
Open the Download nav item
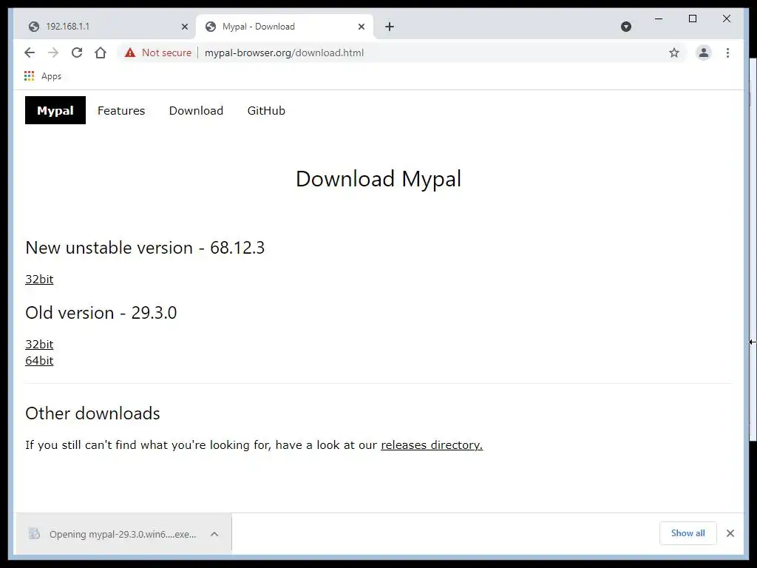[x=196, y=111]
